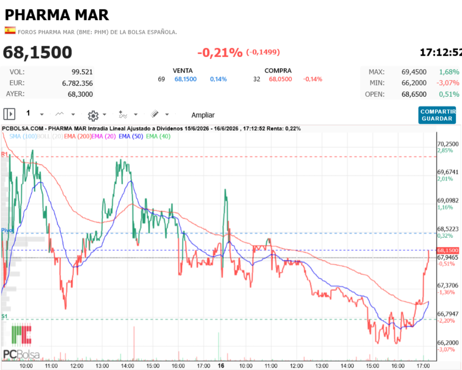Click the R1 resistance level label
Image resolution: width=462 pixels, height=370 pixels.
coord(4,154)
